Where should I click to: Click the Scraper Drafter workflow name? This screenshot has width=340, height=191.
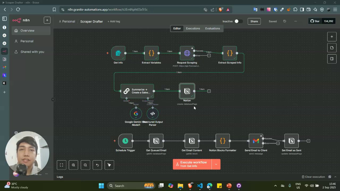(x=92, y=21)
